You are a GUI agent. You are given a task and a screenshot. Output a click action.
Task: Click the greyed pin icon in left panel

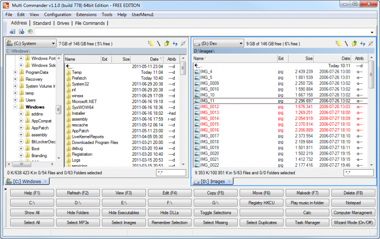(x=183, y=43)
